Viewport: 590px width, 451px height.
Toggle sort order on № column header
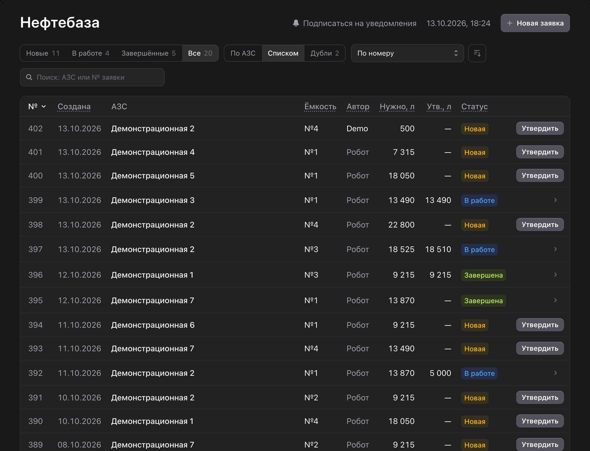tap(37, 106)
